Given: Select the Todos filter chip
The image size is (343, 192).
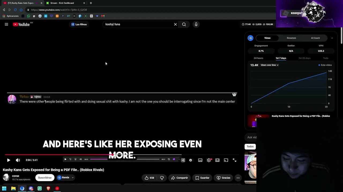Looking at the screenshot, I should pyautogui.click(x=250, y=146).
